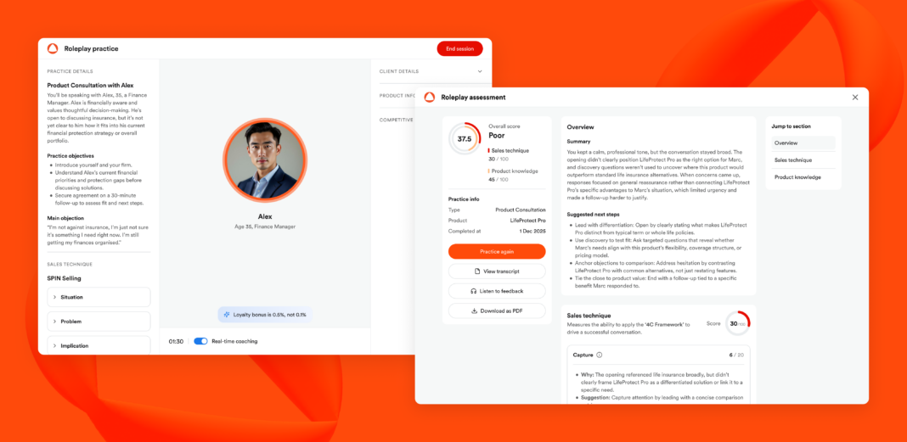This screenshot has width=907, height=442.
Task: Click the document icon on View transcript
Action: tap(477, 271)
